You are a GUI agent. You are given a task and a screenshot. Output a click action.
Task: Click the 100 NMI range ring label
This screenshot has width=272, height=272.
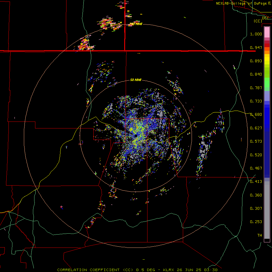[x=136, y=24]
